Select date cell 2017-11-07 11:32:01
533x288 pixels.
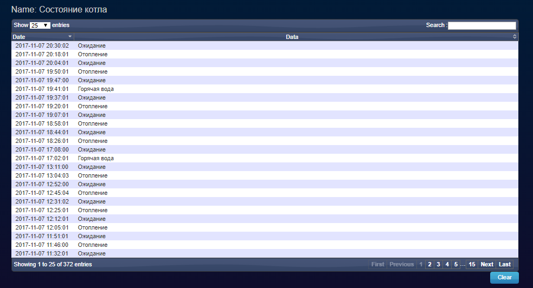pyautogui.click(x=42, y=253)
